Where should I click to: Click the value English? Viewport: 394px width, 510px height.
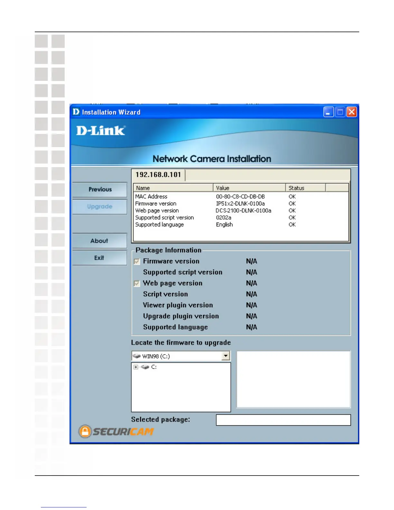coord(224,225)
